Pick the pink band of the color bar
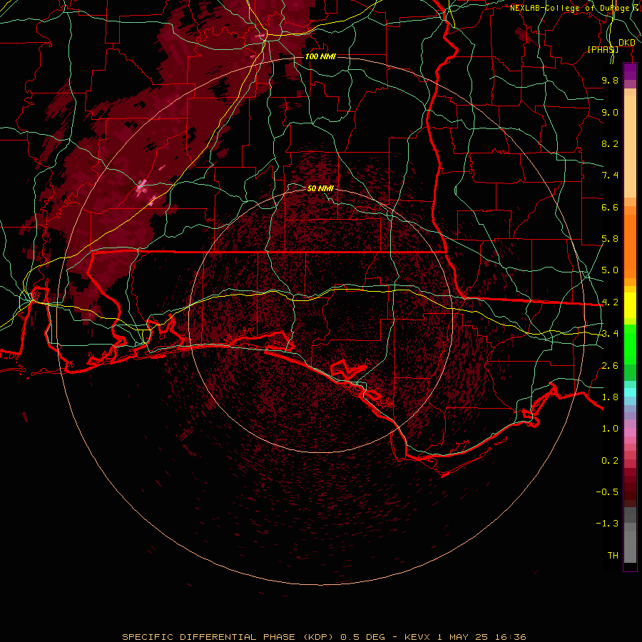 (630, 432)
